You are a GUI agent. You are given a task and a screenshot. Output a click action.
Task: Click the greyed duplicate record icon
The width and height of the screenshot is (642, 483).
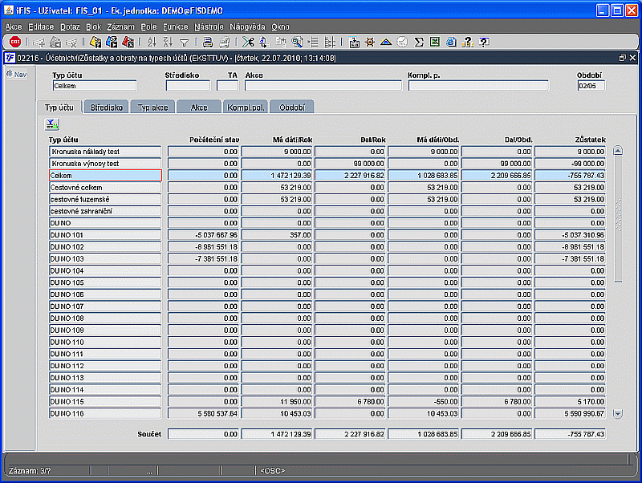(55, 42)
